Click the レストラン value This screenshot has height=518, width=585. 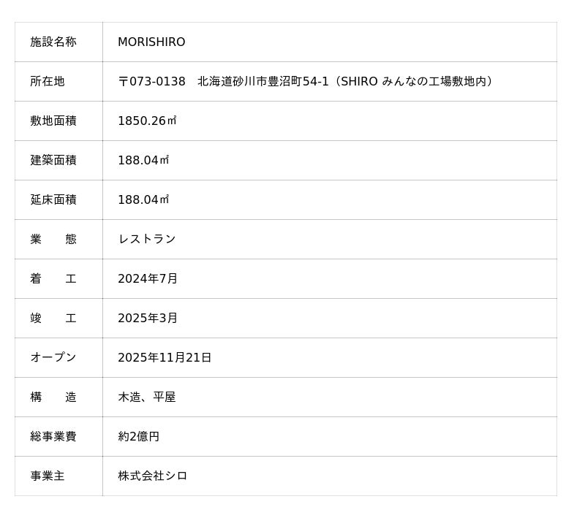pyautogui.click(x=147, y=239)
